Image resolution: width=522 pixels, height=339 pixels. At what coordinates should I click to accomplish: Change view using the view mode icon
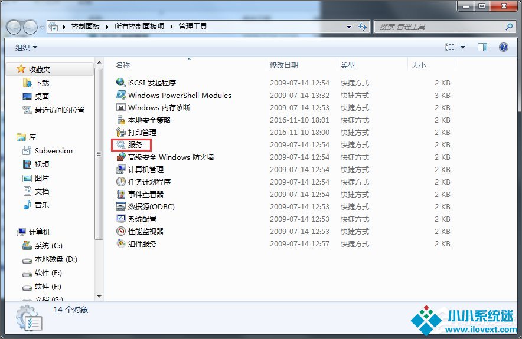pos(450,47)
